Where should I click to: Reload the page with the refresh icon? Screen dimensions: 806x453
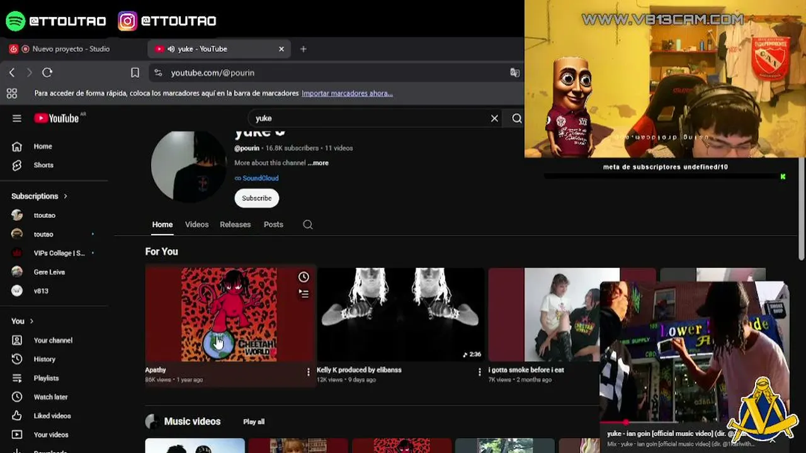[47, 73]
